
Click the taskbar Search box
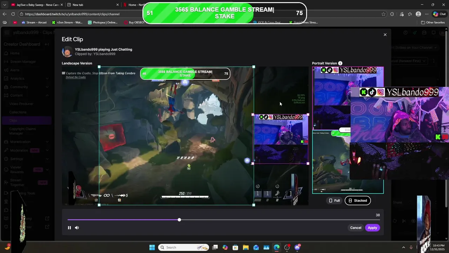[184, 247]
